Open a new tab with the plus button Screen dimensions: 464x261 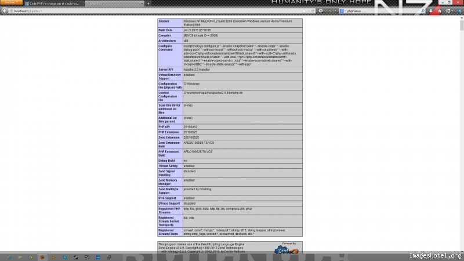(x=148, y=3)
